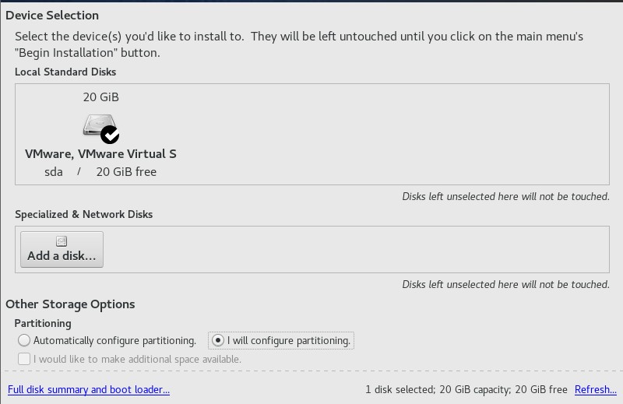Image resolution: width=623 pixels, height=404 pixels.
Task: Click the "VMware, VMware Virtual S" disk name
Action: [100, 154]
